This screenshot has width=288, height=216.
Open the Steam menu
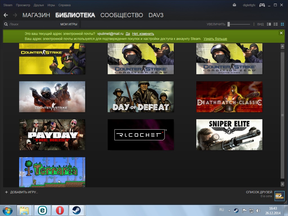8,5
